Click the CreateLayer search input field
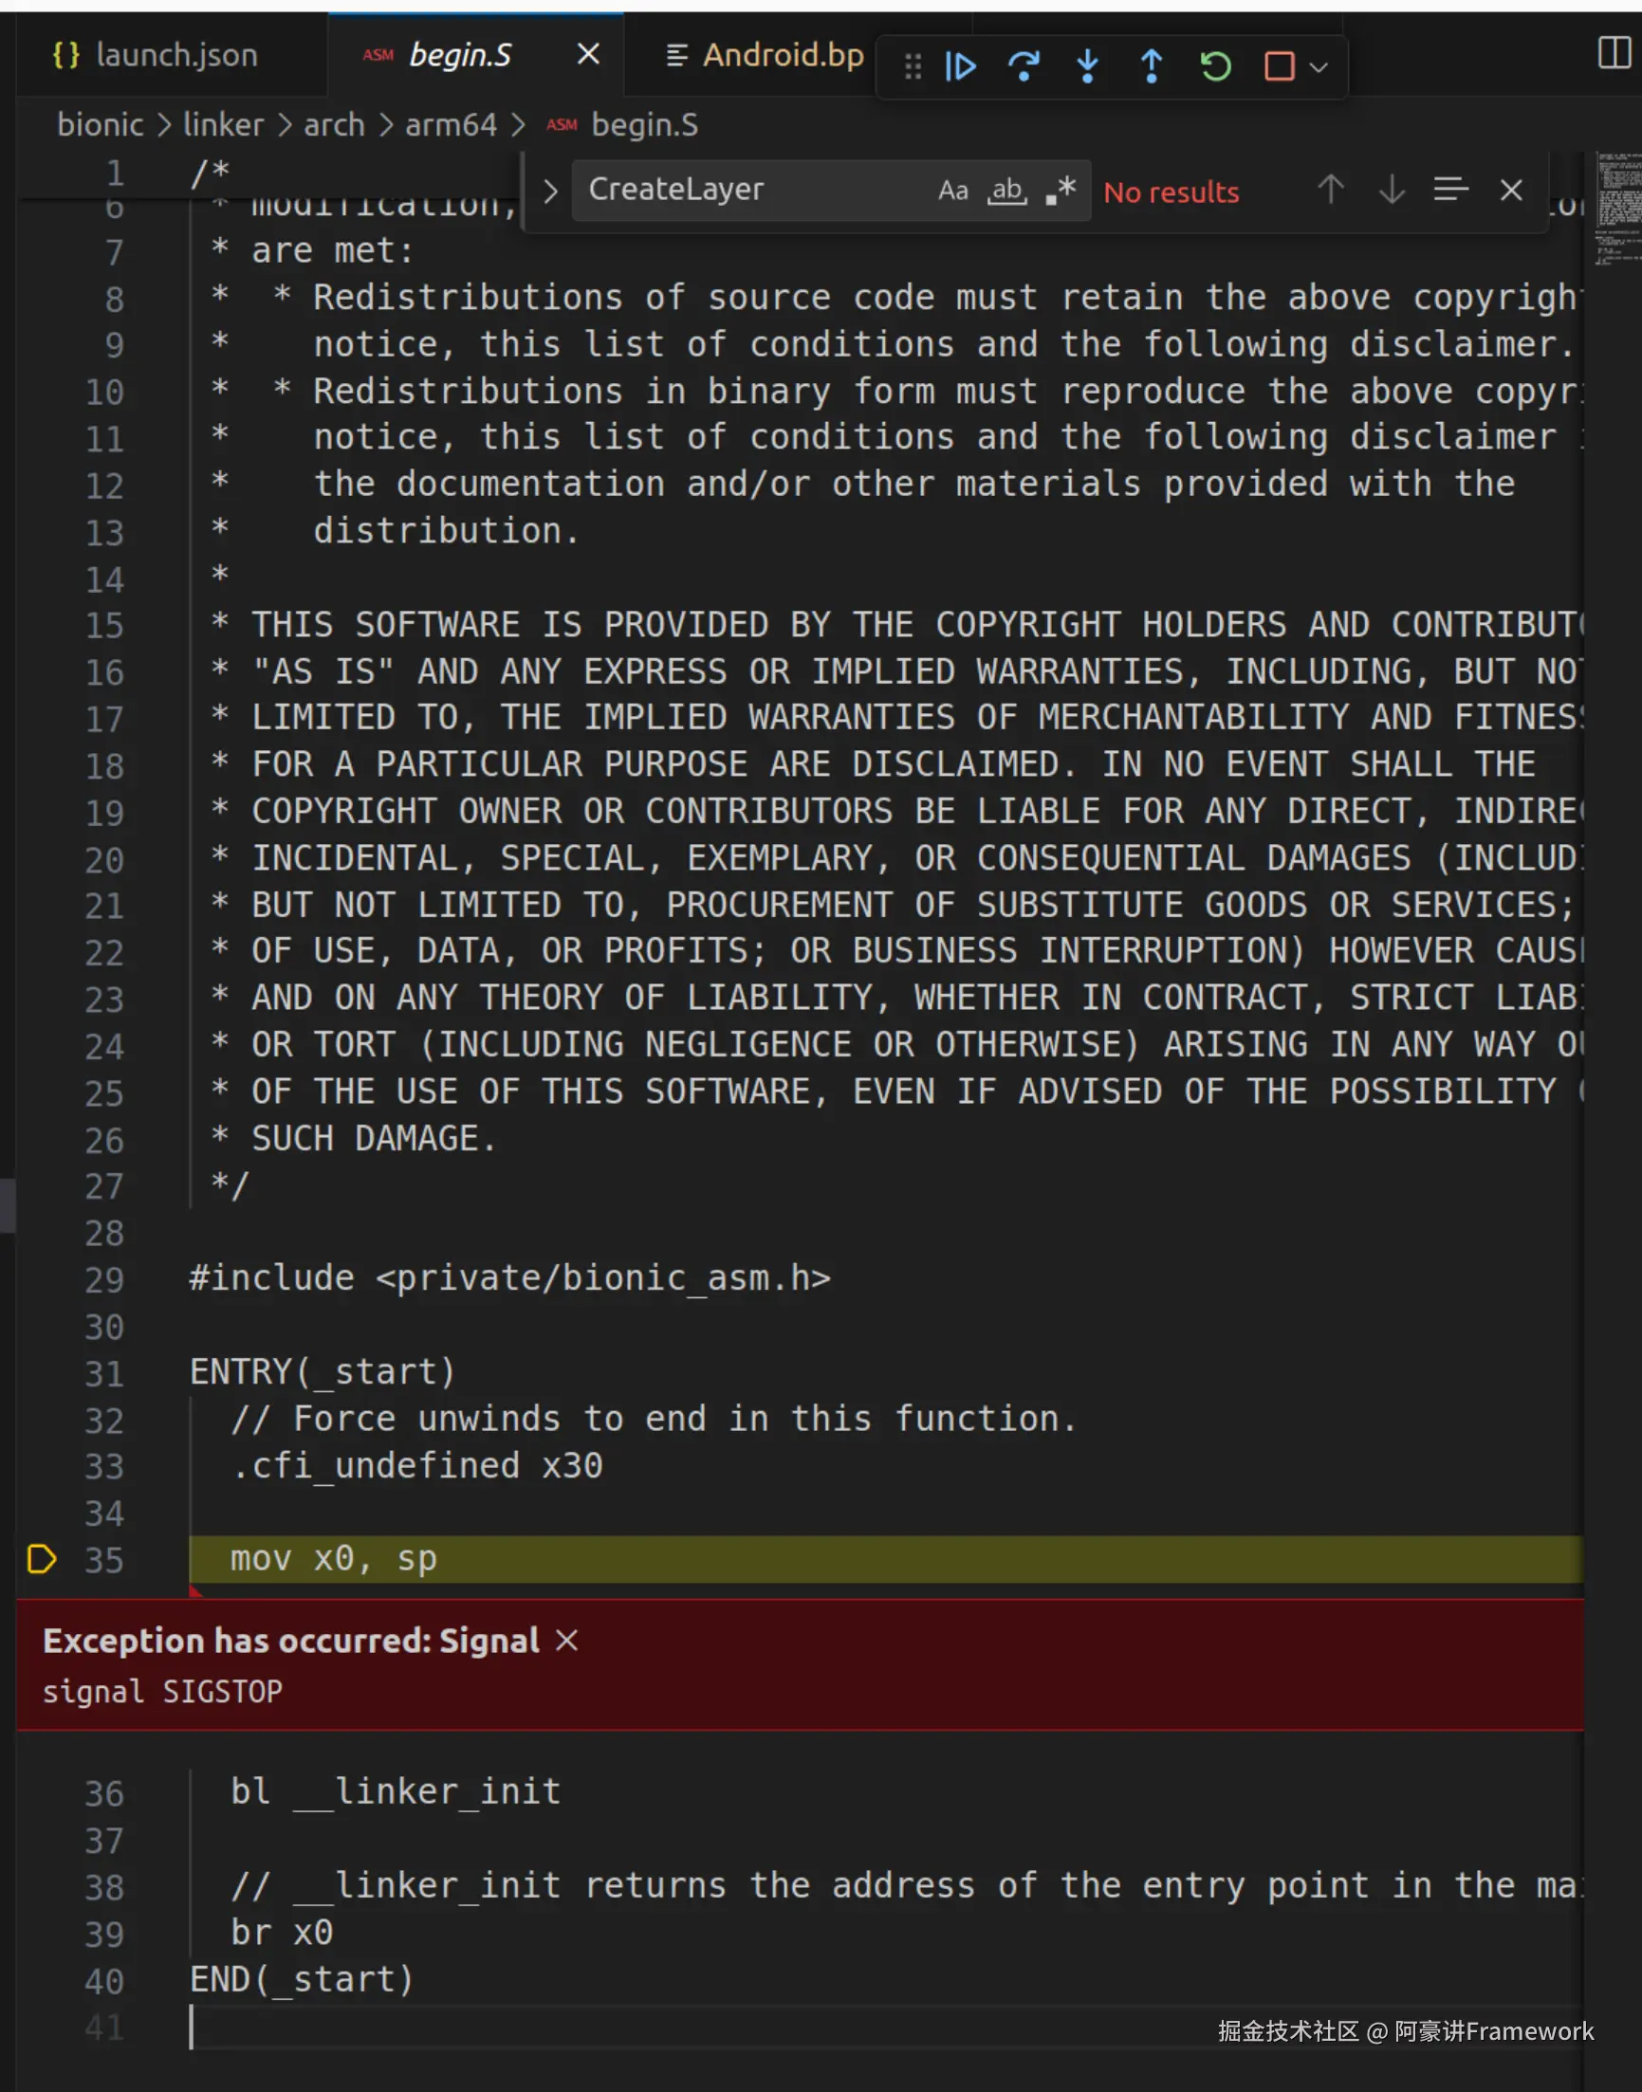The width and height of the screenshot is (1642, 2092). [750, 191]
